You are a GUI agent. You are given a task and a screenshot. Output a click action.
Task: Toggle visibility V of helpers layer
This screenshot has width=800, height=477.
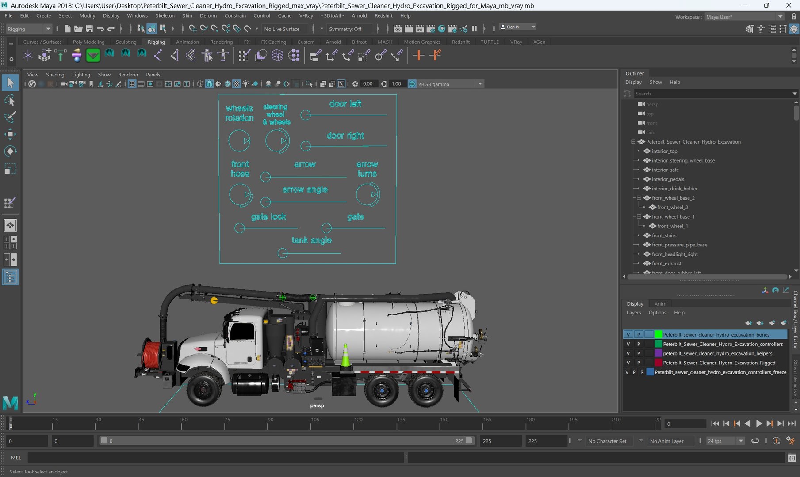pyautogui.click(x=628, y=353)
